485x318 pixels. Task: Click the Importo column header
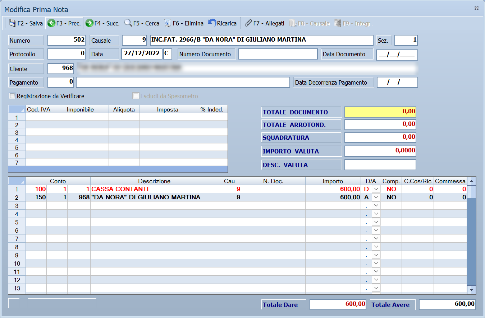pyautogui.click(x=333, y=181)
